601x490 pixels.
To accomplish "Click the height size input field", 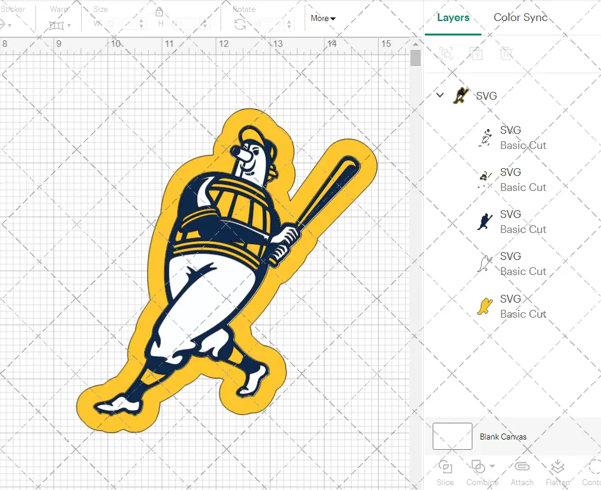I will (x=183, y=24).
